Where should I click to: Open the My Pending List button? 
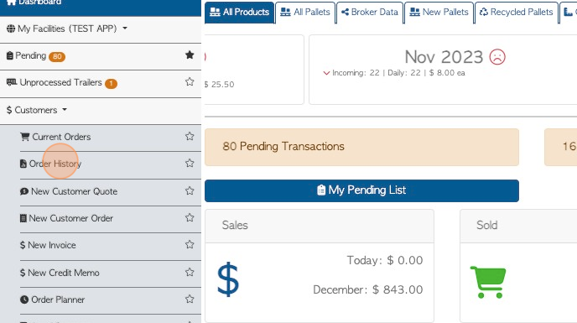361,190
